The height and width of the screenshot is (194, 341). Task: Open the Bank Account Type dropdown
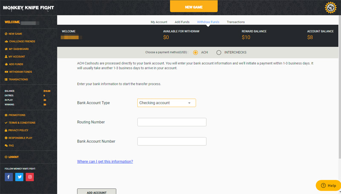(167, 103)
